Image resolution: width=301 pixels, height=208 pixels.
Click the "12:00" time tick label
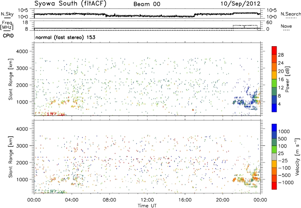point(147,200)
